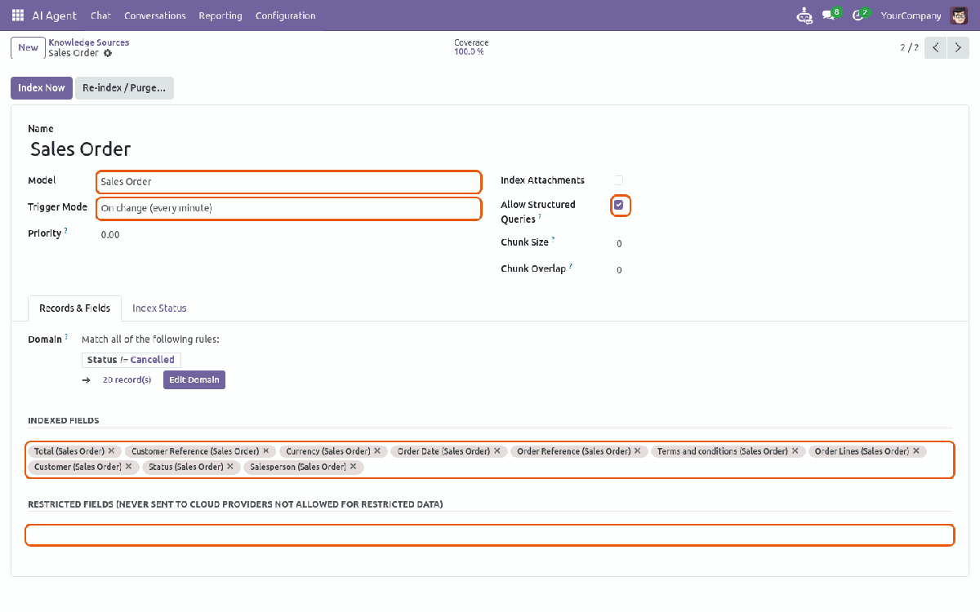Open the user avatar menu
The height and width of the screenshot is (612, 980).
pos(959,16)
